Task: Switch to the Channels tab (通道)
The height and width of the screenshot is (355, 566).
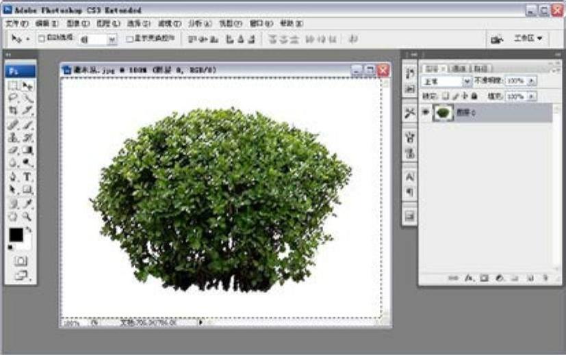Action: coord(459,68)
